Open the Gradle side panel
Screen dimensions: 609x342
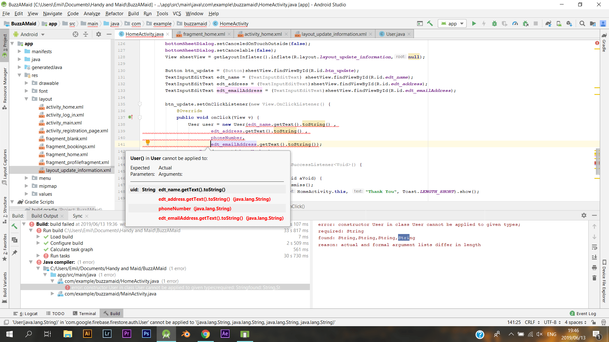click(604, 42)
